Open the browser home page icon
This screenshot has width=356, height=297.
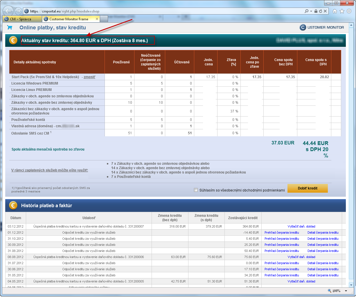coord(335,11)
